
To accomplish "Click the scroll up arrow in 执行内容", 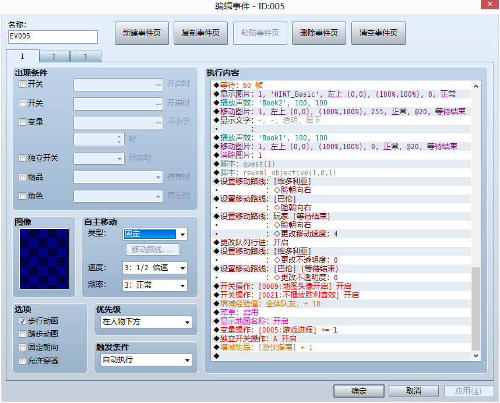I will pyautogui.click(x=476, y=86).
